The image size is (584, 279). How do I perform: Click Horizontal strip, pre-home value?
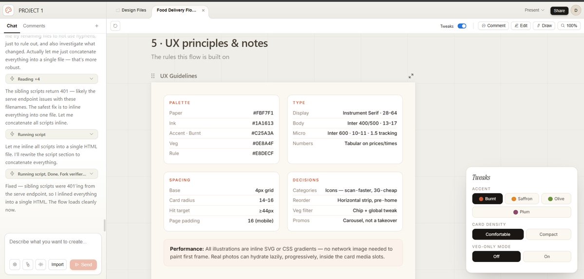[367, 201]
